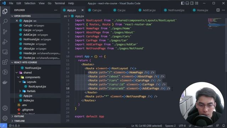Open the Help menu
The height and width of the screenshot is (128, 227).
pos(71,3)
